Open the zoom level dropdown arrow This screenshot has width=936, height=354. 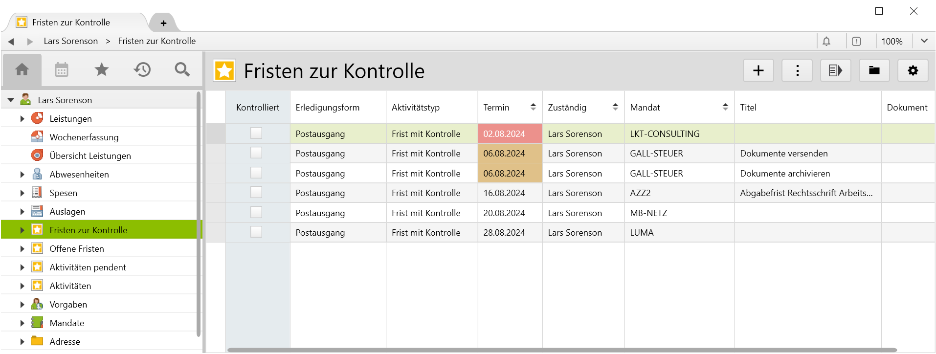(924, 41)
